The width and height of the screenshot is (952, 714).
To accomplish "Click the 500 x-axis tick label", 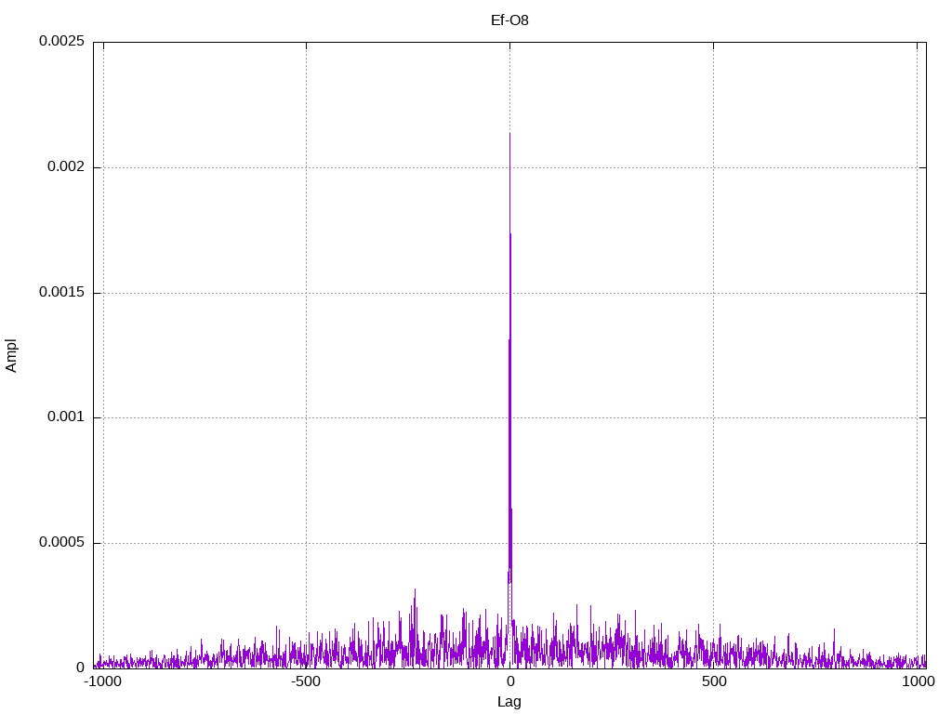I will (714, 681).
